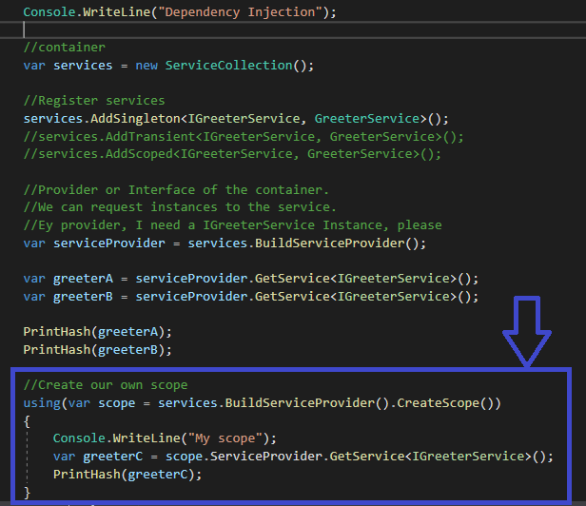Click the commented-out AddTransient line
The image size is (586, 506).
coord(244,136)
